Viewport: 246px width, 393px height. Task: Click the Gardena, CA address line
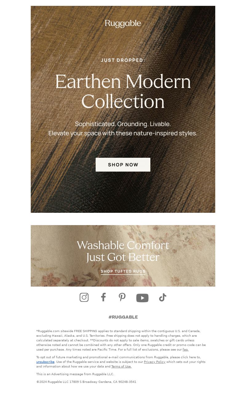click(x=86, y=382)
